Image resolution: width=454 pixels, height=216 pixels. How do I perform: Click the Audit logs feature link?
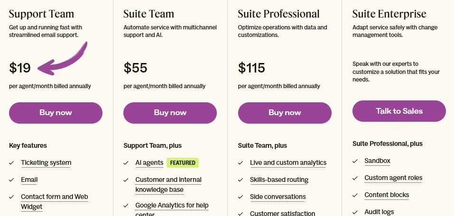point(379,212)
